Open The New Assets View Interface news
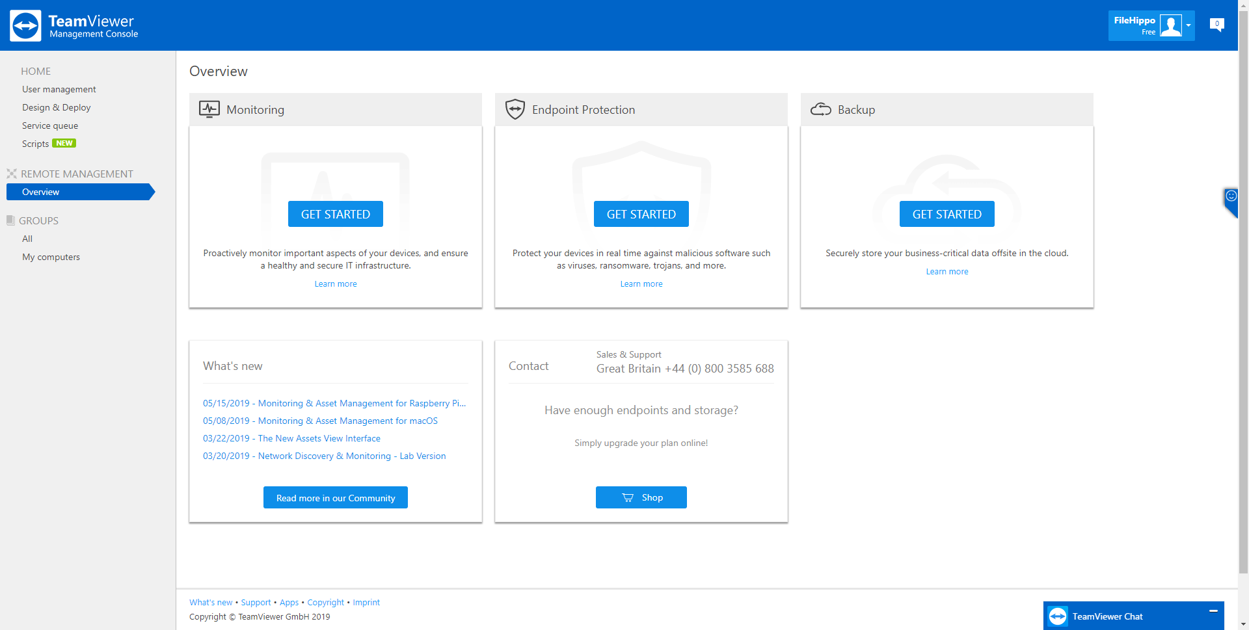1249x630 pixels. click(x=291, y=438)
